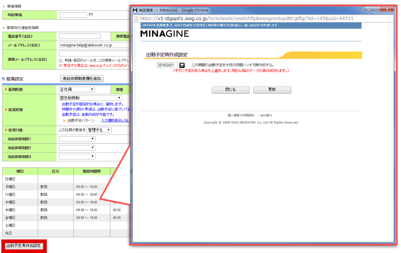Tick the mobile mail notification checkbox

(x=61, y=61)
